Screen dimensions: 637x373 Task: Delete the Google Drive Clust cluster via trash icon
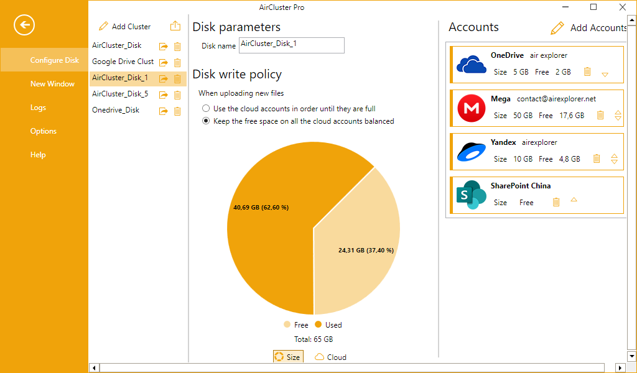pyautogui.click(x=177, y=62)
